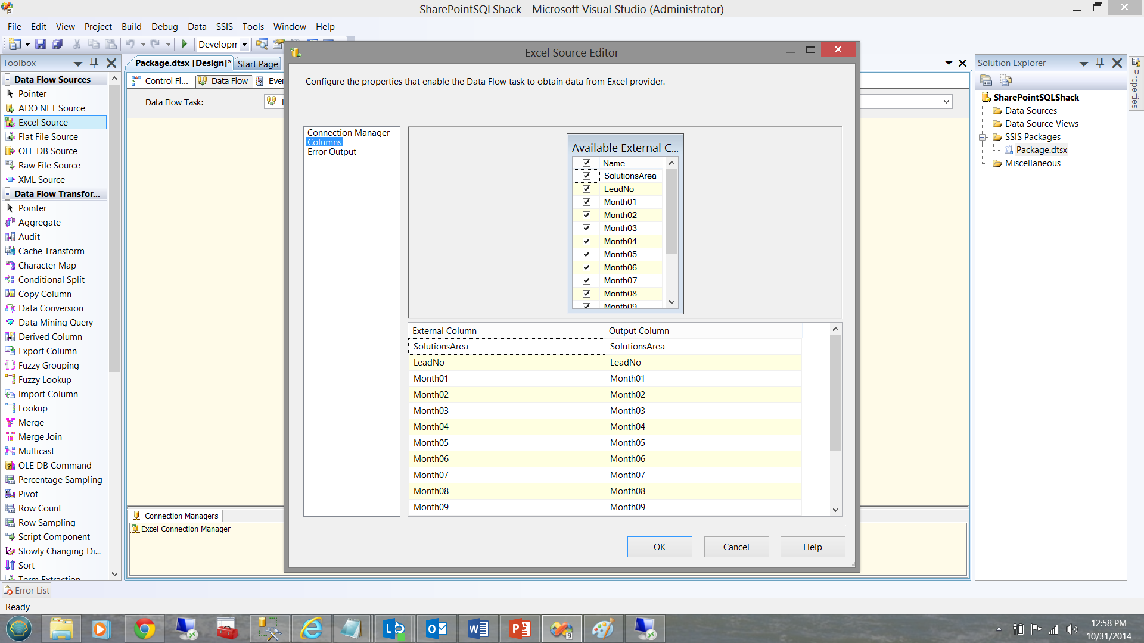Screen dimensions: 1144x643
Task: Click the column mapping grid scrollbar
Action: pos(835,393)
